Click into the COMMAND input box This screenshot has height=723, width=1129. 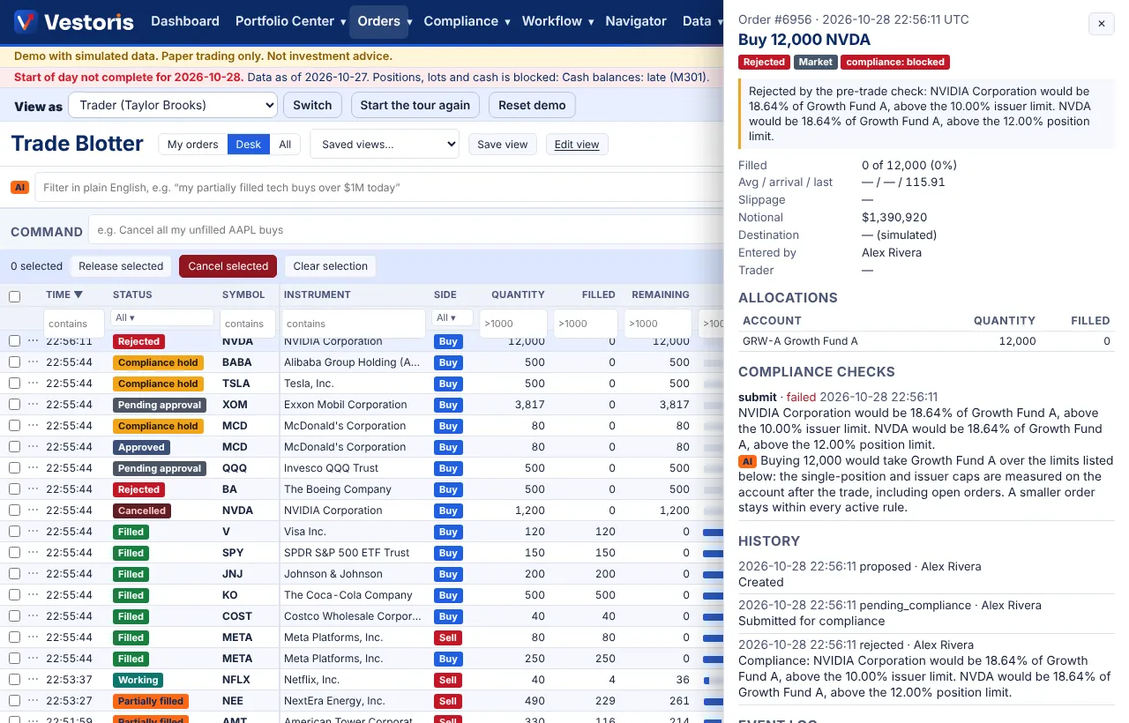(x=406, y=230)
